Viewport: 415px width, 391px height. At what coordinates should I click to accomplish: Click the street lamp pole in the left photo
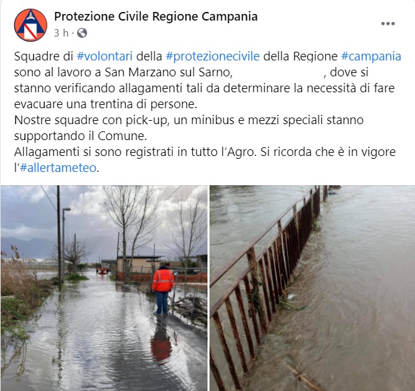[x=64, y=246]
